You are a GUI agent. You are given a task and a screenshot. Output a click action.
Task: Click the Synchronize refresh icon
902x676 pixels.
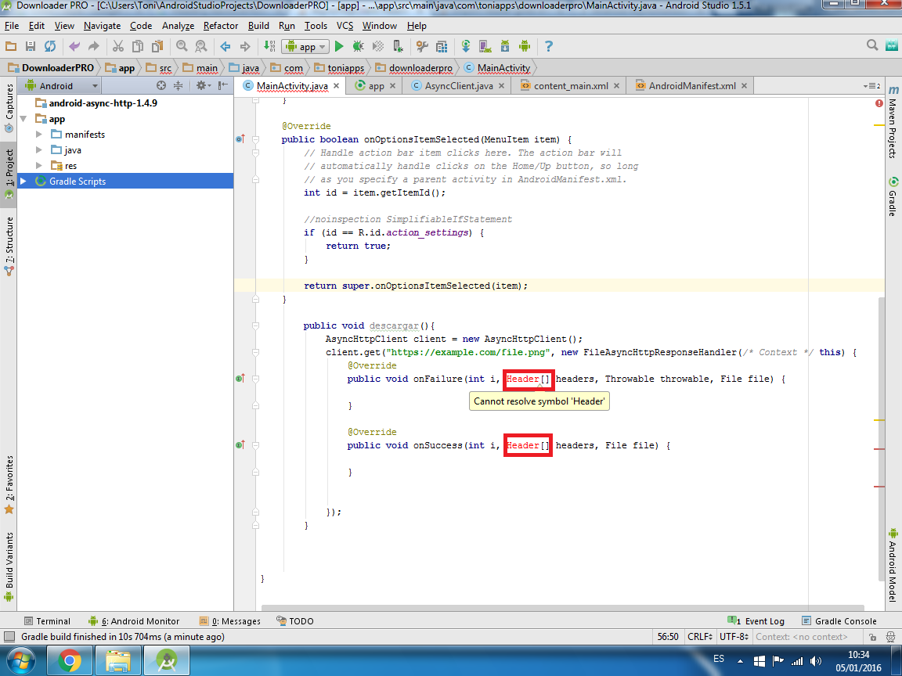[50, 47]
